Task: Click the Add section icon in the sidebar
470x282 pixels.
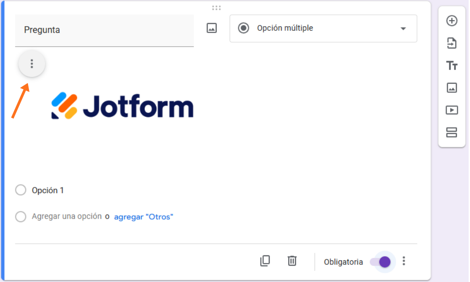Action: [x=452, y=133]
